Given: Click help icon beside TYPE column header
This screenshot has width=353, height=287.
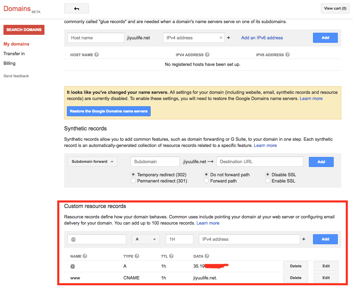Looking at the screenshot, I should click(x=137, y=256).
